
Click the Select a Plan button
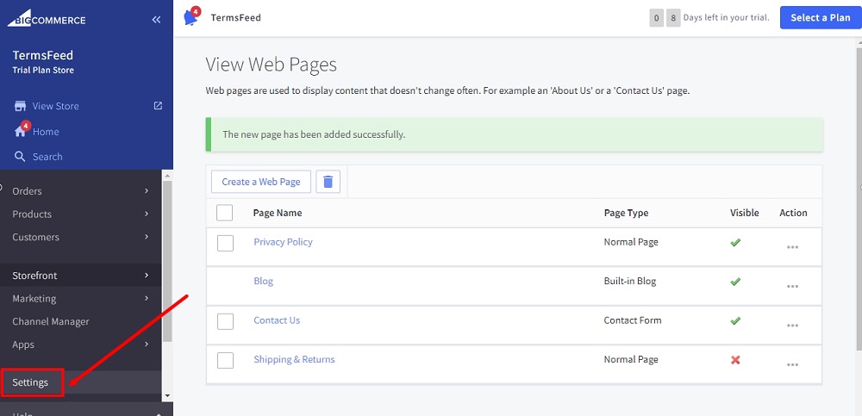821,17
